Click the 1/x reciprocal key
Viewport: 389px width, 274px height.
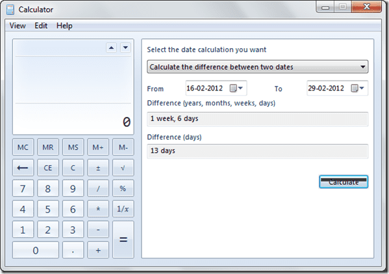click(x=123, y=209)
